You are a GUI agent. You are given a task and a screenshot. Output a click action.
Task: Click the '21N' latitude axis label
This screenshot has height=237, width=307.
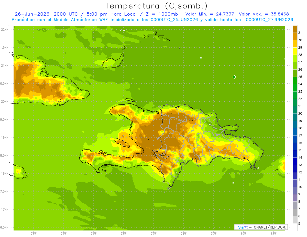click(4, 66)
